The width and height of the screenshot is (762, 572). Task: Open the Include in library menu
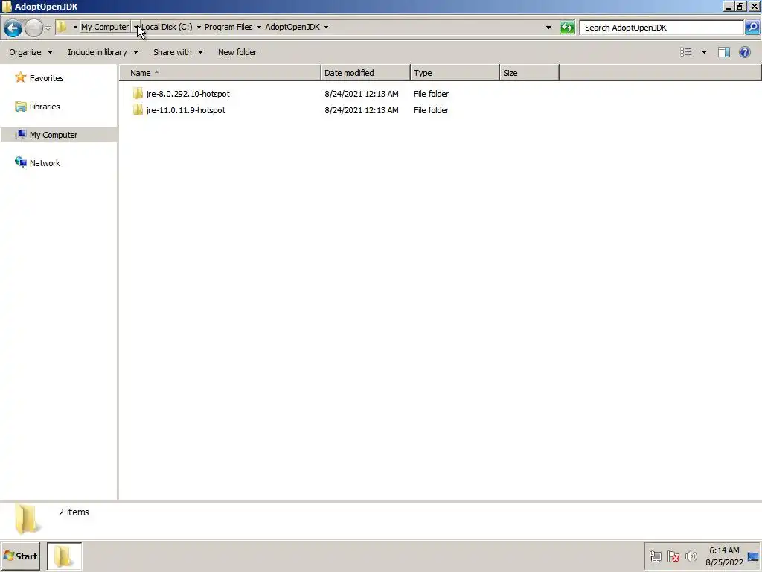(103, 52)
